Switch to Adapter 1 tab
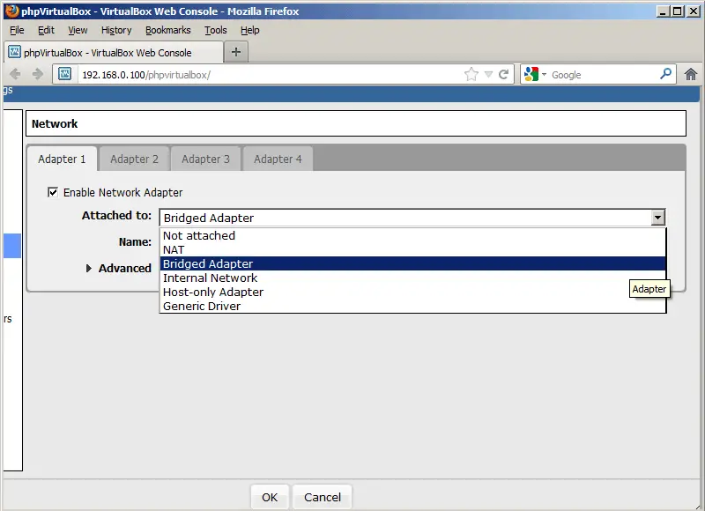The image size is (705, 511). tap(62, 159)
